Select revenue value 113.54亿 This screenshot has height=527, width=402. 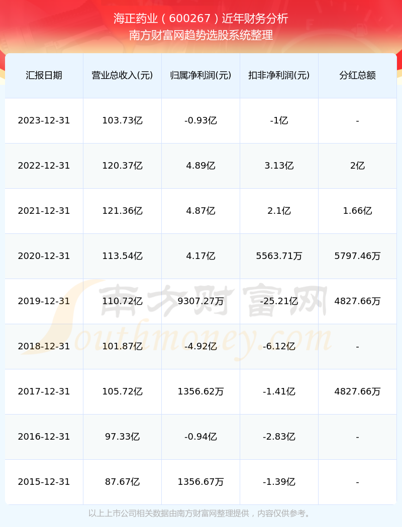(x=123, y=256)
